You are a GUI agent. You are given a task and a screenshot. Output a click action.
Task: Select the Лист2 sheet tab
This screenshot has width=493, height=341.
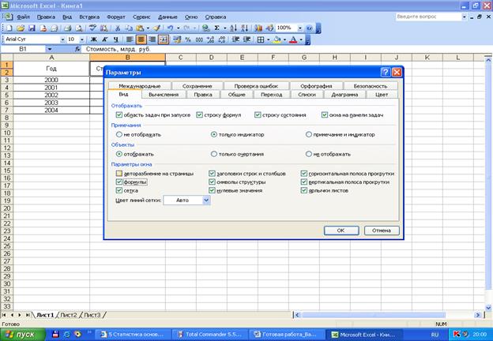pyautogui.click(x=68, y=314)
